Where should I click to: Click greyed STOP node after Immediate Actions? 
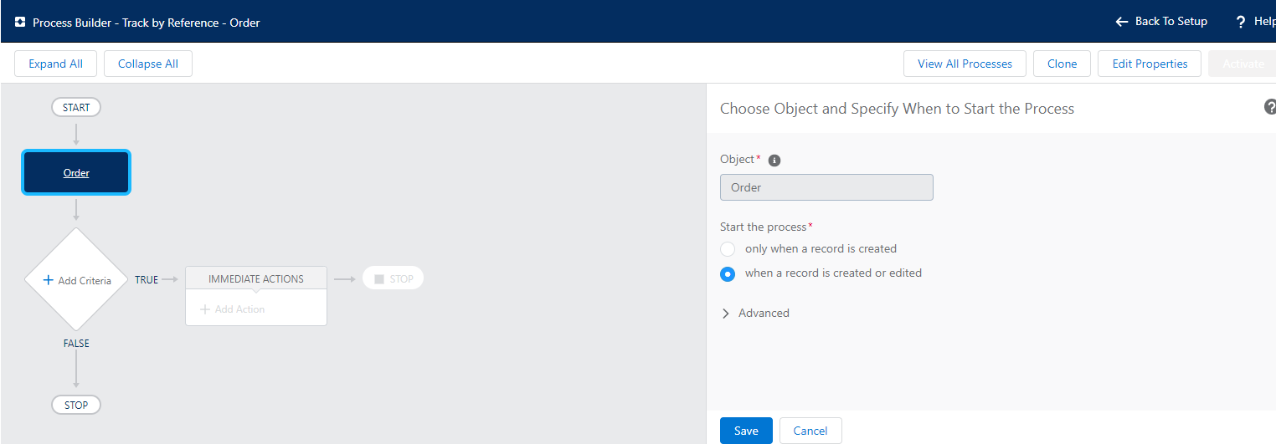394,278
